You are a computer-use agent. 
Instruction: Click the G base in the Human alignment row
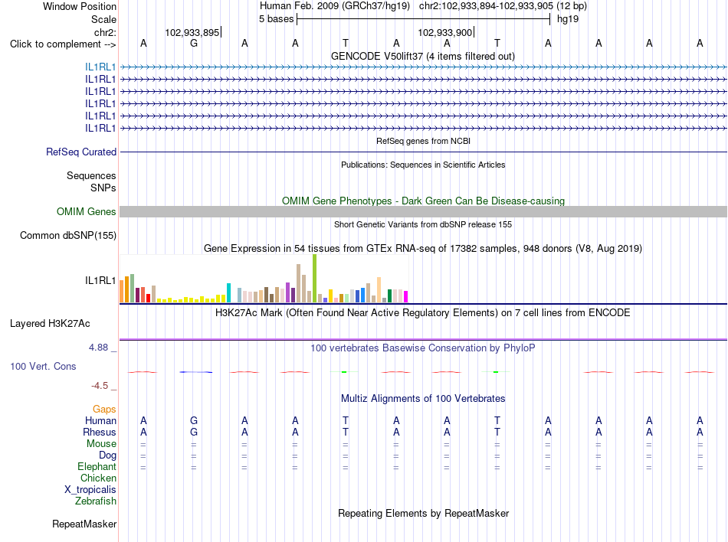[194, 420]
